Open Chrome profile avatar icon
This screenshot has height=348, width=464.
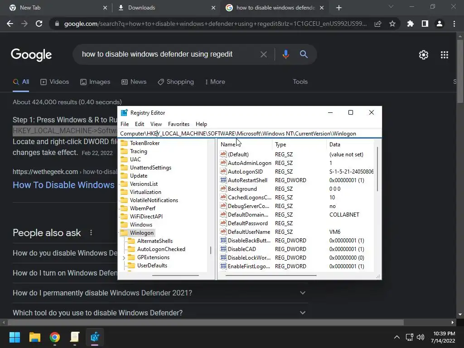440,24
